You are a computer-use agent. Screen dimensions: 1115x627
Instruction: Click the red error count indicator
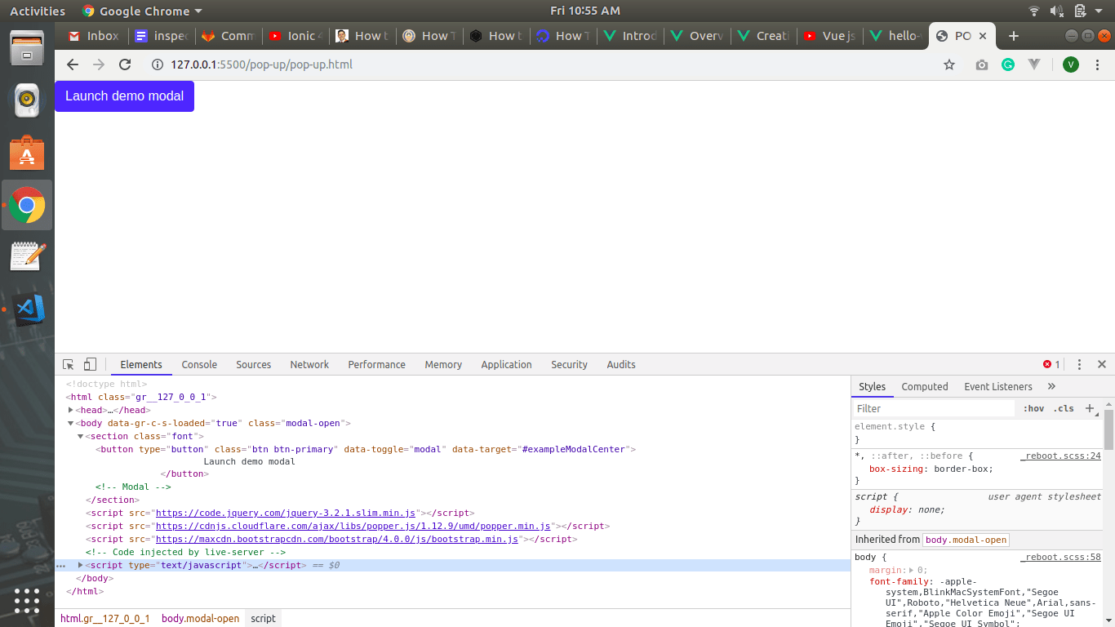(1051, 365)
